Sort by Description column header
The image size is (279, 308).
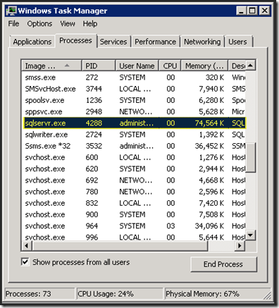point(237,66)
